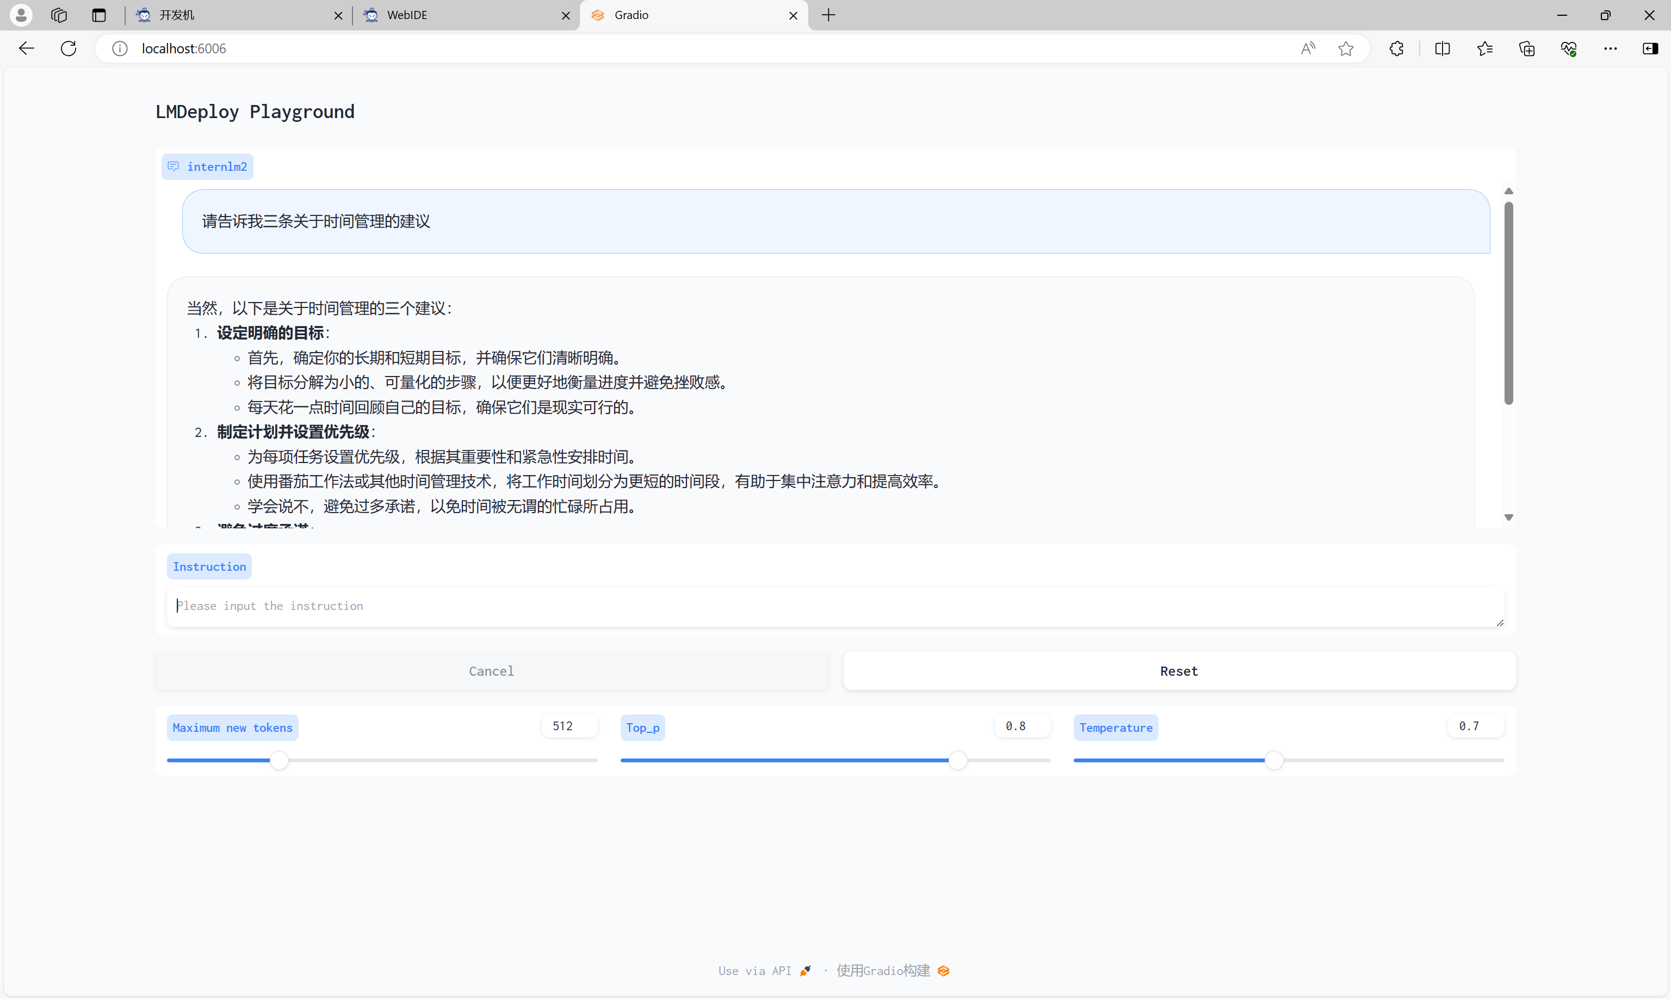Open the tab actions menu icon
Screen dimensions: 1671x999
tap(99, 15)
